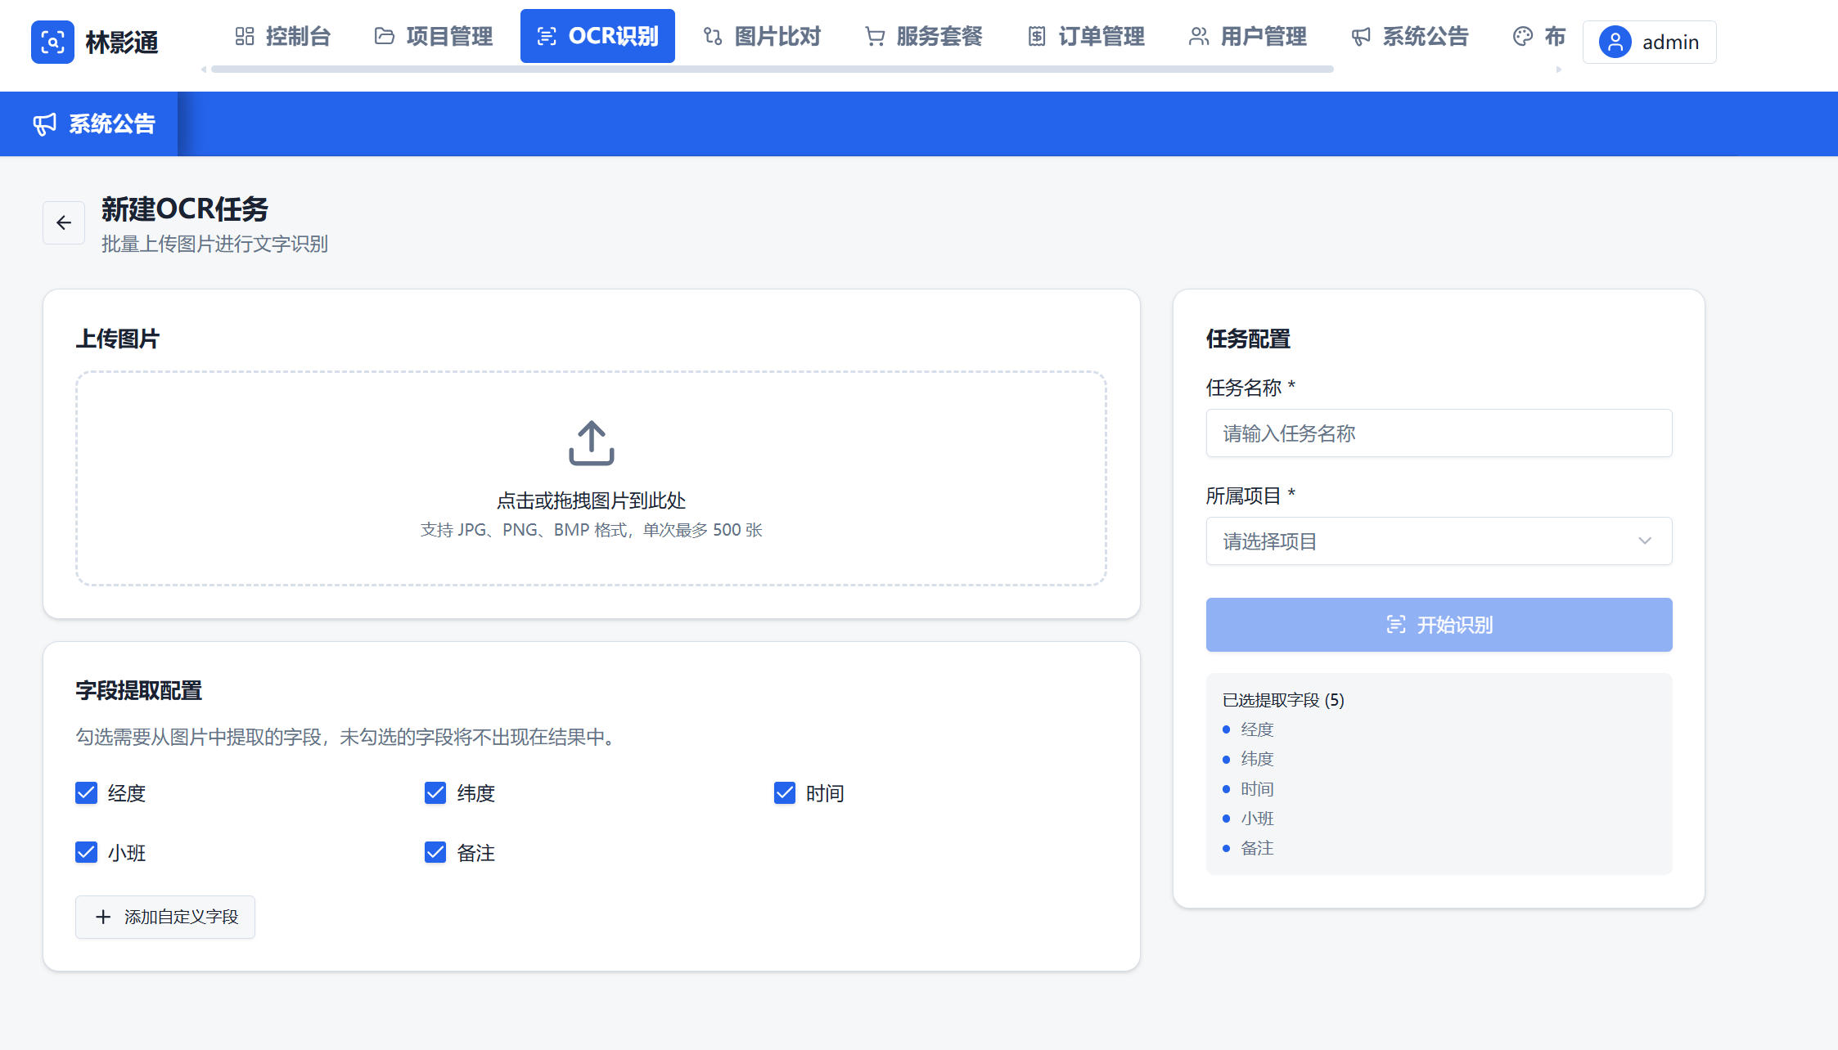The image size is (1838, 1050).
Task: Switch to the 订单管理 tab
Action: click(1086, 36)
